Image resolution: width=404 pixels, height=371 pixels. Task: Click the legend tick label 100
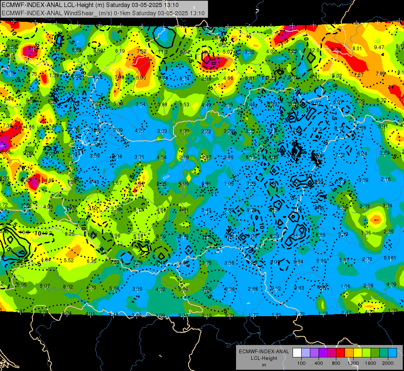(x=301, y=363)
